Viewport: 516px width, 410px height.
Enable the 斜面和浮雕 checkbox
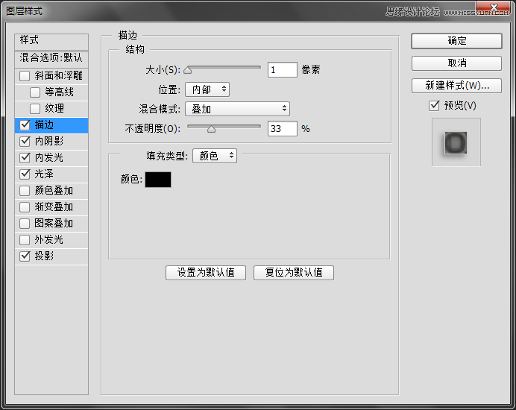pos(25,76)
